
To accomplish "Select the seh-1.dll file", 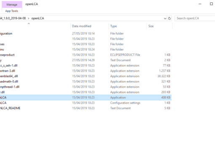I will click(86, 65).
